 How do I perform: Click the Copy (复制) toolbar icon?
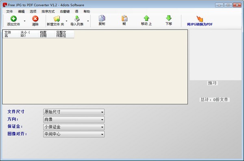(102, 18)
